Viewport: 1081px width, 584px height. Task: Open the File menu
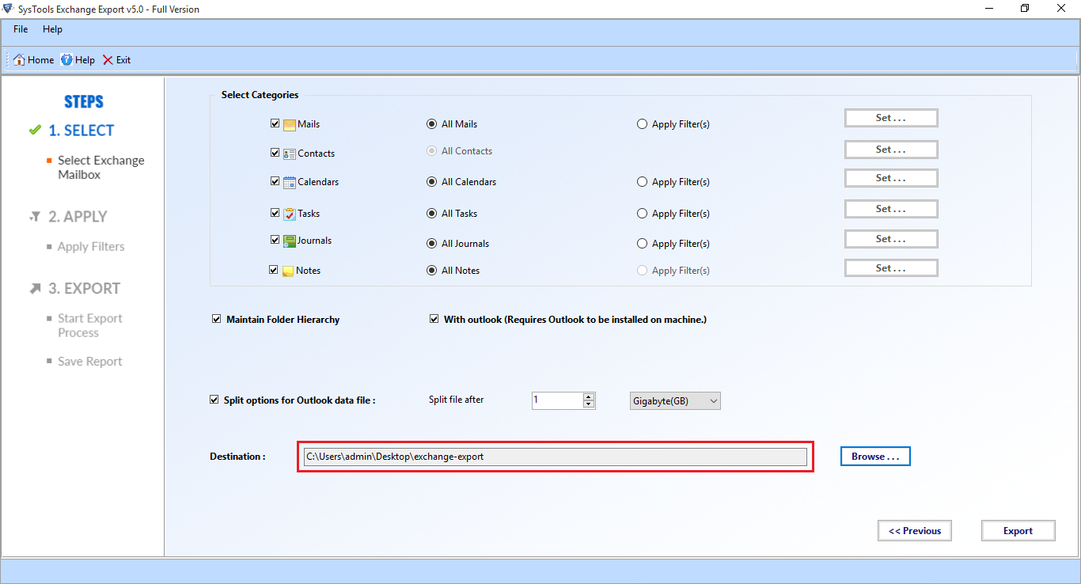pos(21,29)
